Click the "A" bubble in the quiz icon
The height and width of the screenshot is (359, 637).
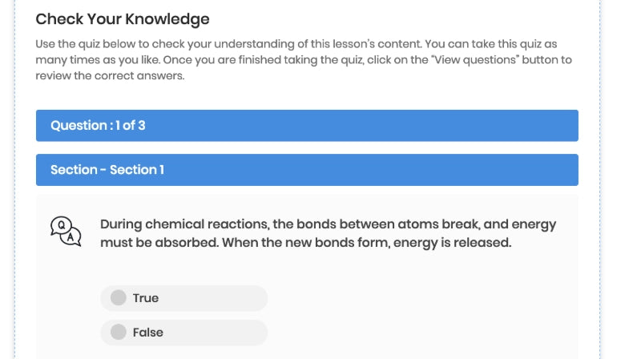[72, 237]
